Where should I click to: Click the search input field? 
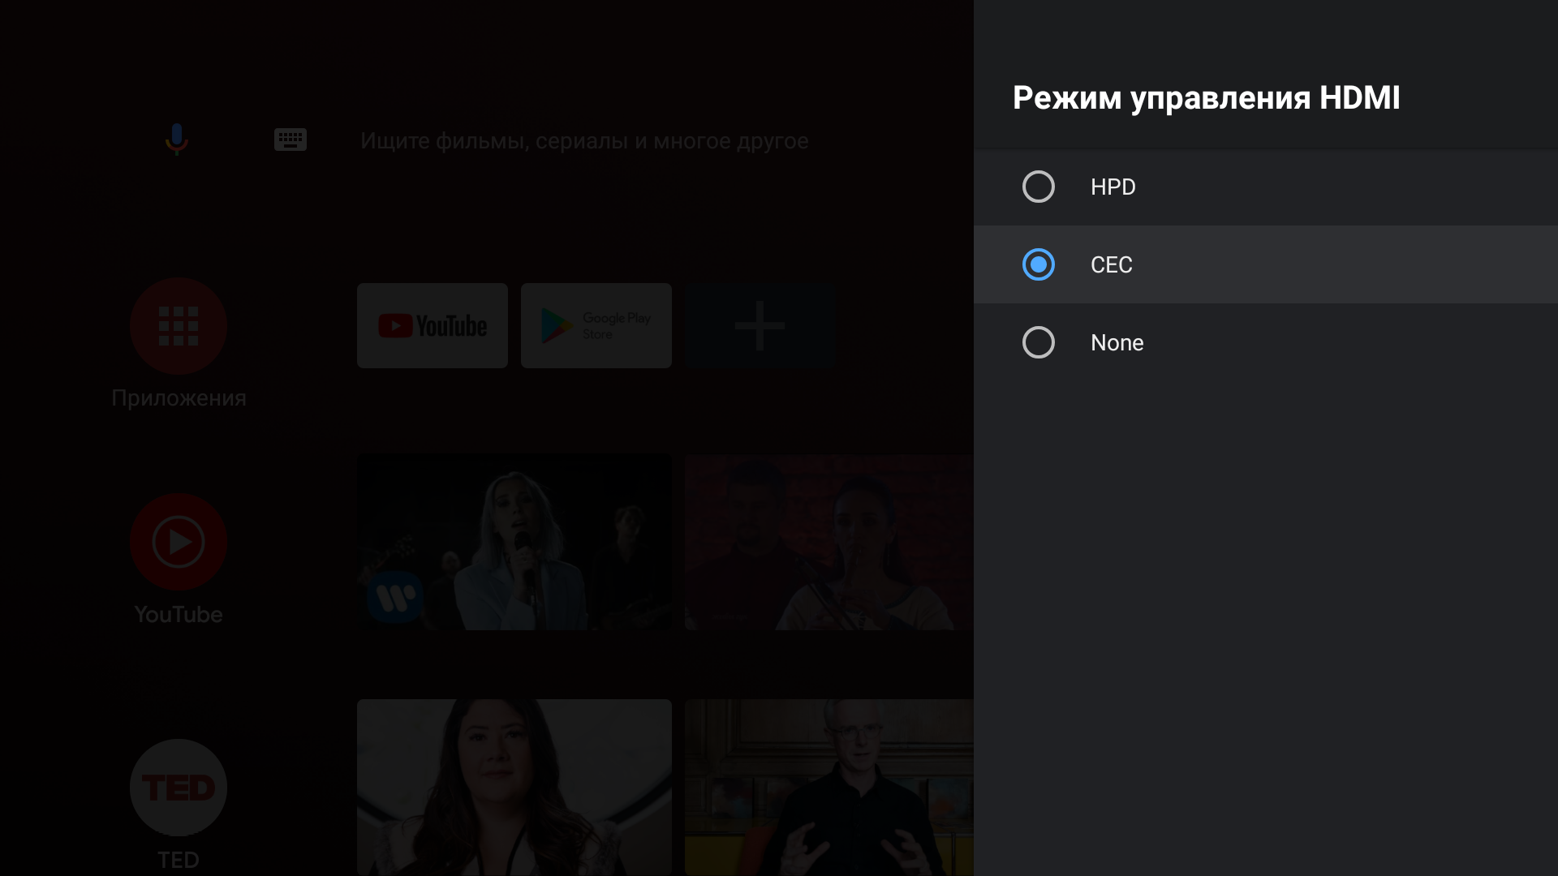click(583, 140)
